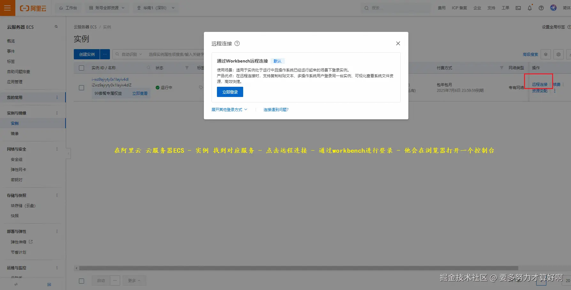Click 资源变配 in the instance row
This screenshot has width=571, height=290.
point(540,91)
